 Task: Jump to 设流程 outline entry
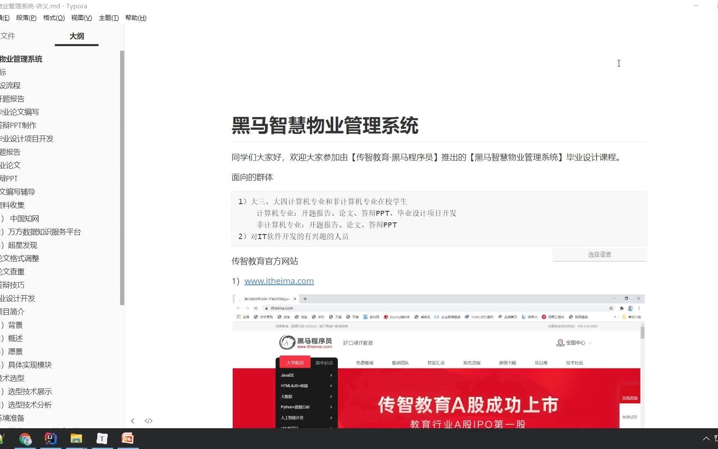10,86
